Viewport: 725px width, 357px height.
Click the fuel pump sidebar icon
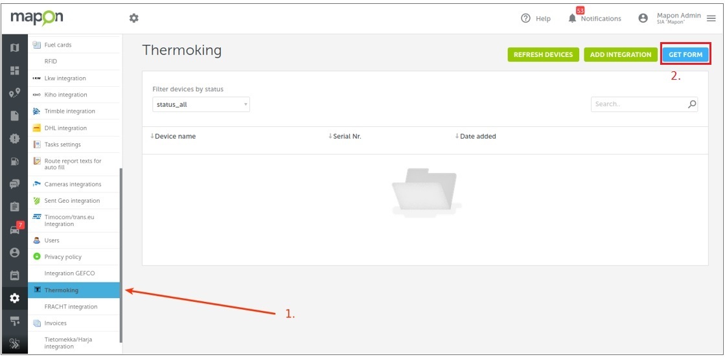tap(14, 161)
